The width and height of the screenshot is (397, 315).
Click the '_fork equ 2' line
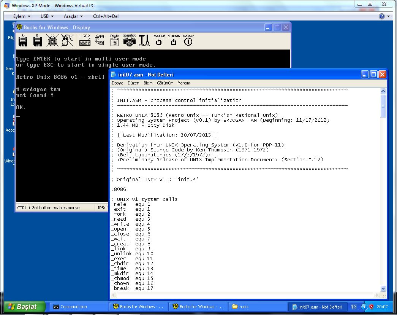(131, 214)
